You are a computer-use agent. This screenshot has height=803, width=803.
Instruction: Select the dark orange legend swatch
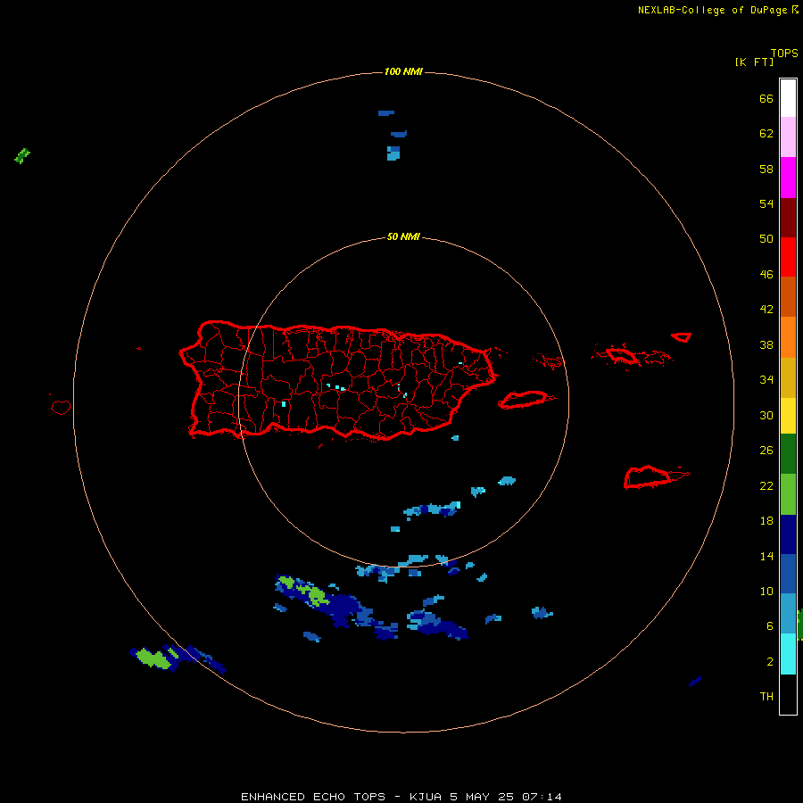pyautogui.click(x=788, y=296)
